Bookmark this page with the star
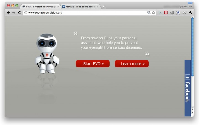This screenshot has width=199, height=125. pos(153,12)
